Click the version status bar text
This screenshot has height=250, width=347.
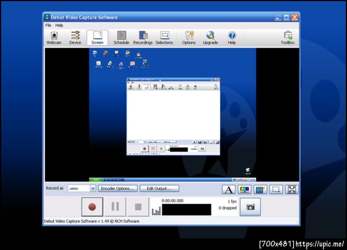pos(91,221)
